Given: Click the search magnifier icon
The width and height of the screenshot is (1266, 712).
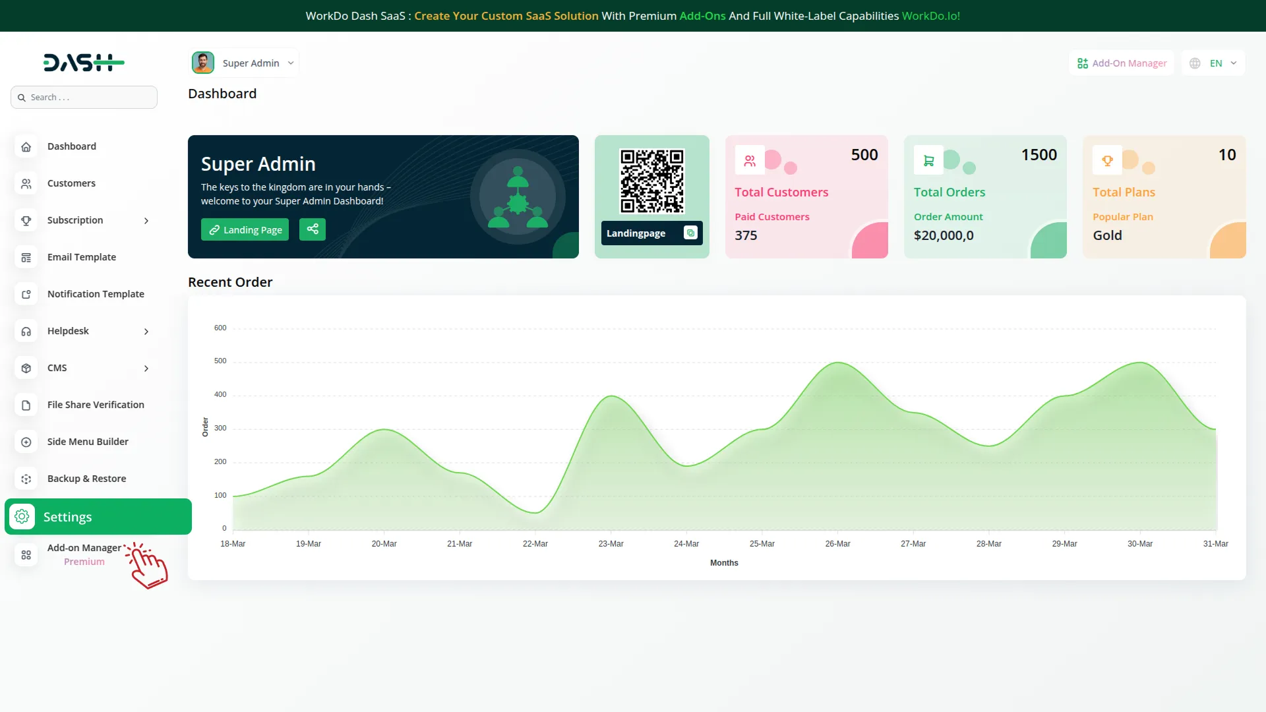Looking at the screenshot, I should pos(22,97).
